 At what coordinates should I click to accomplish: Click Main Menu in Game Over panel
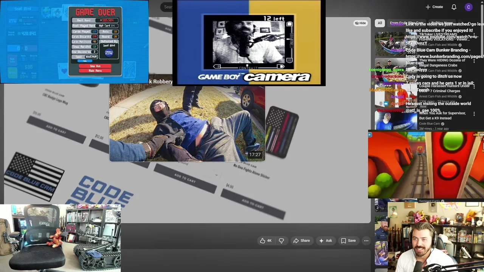tap(95, 71)
